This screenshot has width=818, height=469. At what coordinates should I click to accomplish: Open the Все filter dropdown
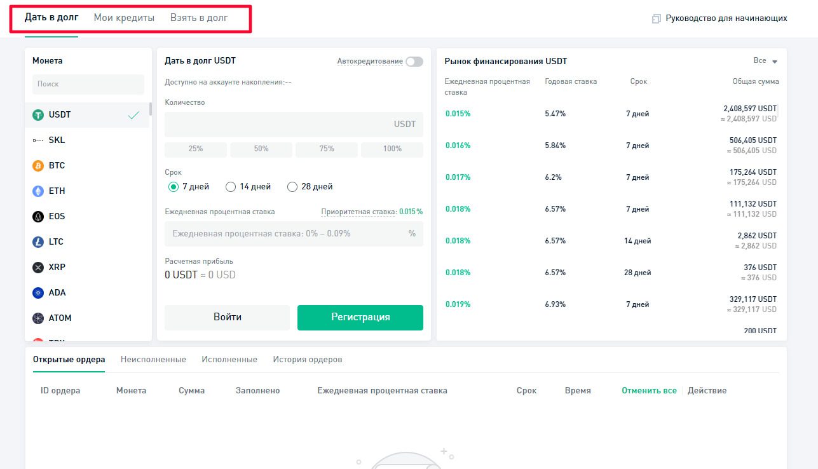(765, 61)
